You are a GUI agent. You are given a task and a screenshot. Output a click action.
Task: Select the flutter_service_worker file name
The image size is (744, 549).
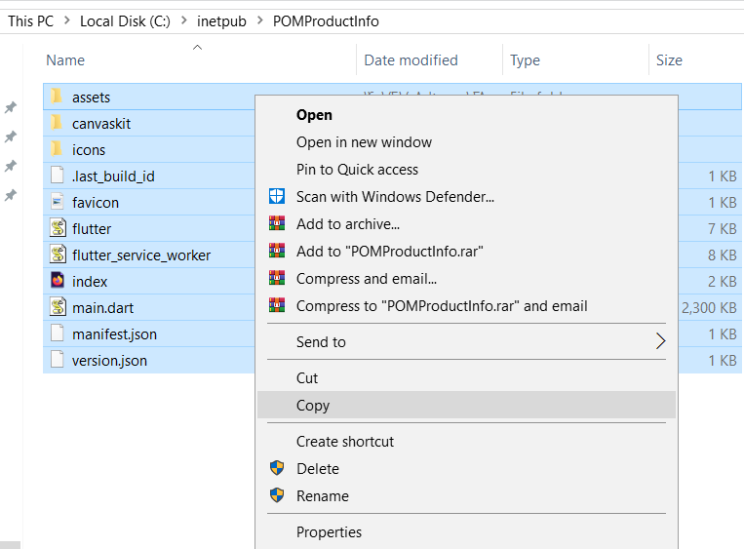141,255
